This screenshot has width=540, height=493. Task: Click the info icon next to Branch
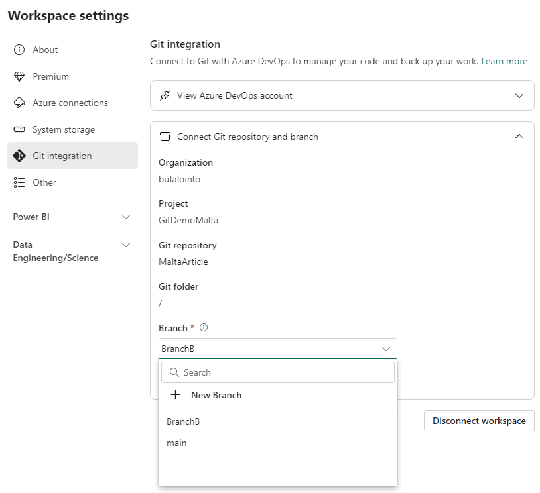click(x=204, y=327)
